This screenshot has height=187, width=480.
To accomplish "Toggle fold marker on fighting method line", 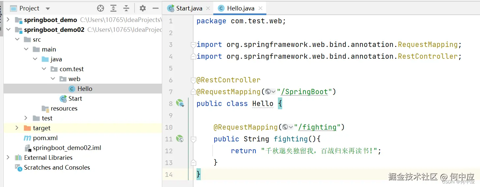I will click(194, 139).
